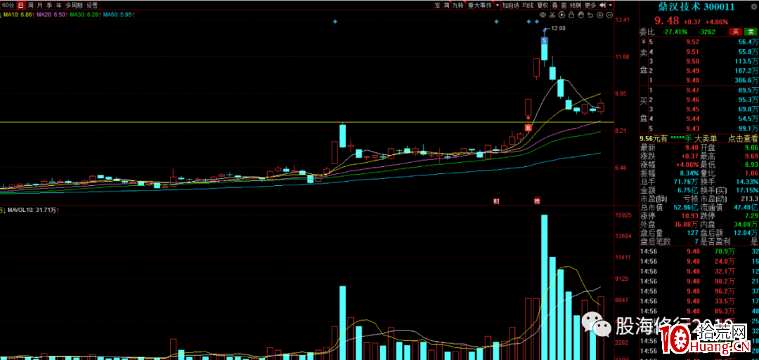This screenshot has height=360, width=759.
Task: Click the green 卖 sell button
Action: pos(751,32)
